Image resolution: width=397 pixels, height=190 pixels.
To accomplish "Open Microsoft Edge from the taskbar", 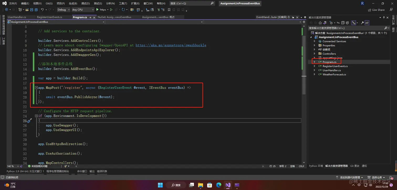I will (219, 185).
